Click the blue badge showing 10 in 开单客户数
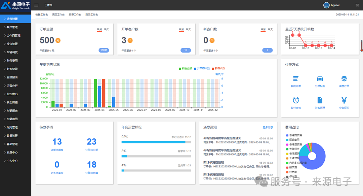This screenshot has width=363, height=196. tap(186, 50)
